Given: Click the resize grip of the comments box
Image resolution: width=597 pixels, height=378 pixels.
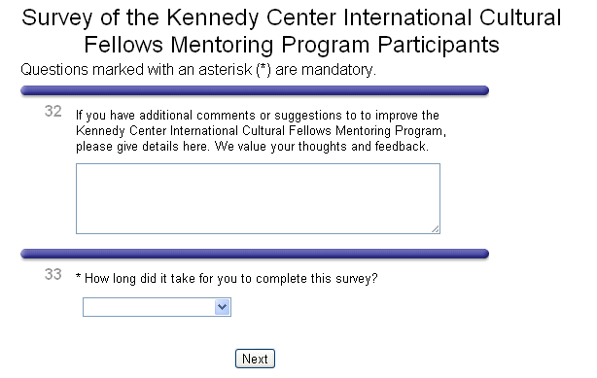Looking at the screenshot, I should 436,229.
